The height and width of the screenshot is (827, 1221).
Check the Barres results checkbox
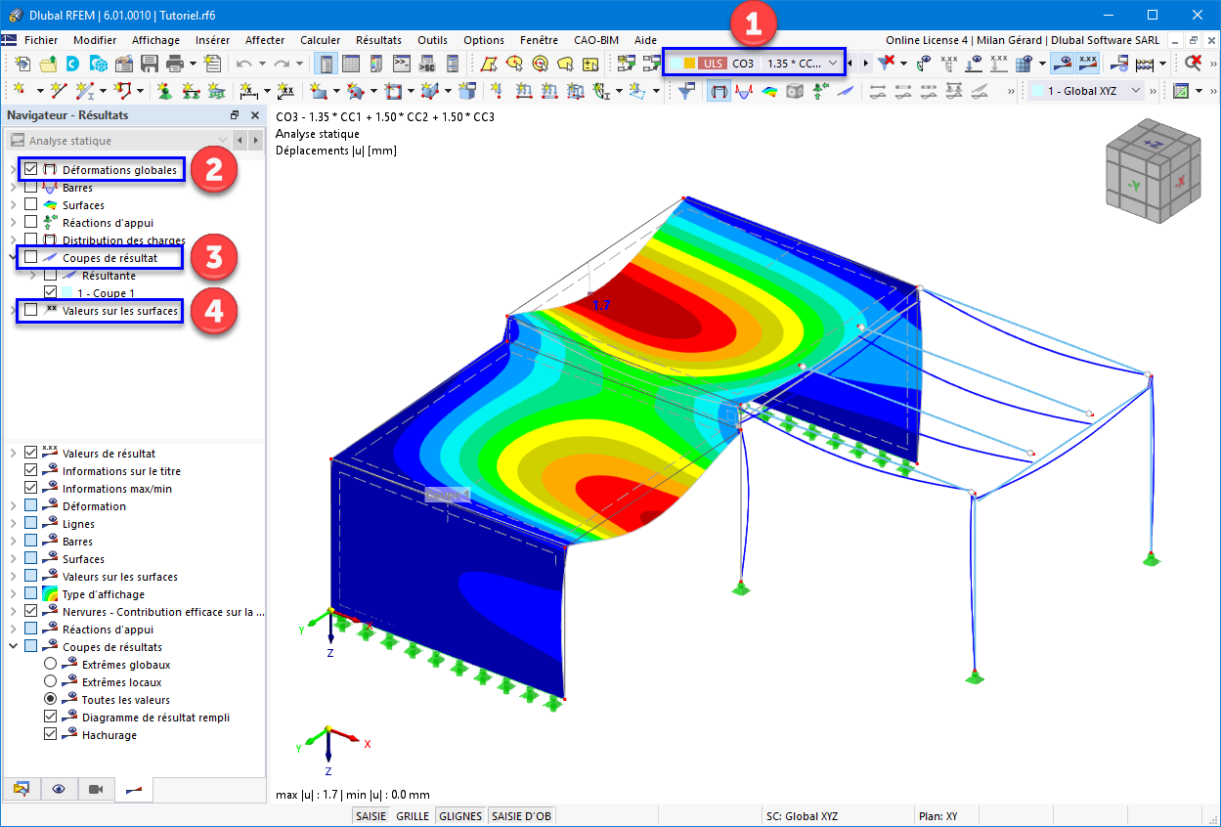click(31, 188)
